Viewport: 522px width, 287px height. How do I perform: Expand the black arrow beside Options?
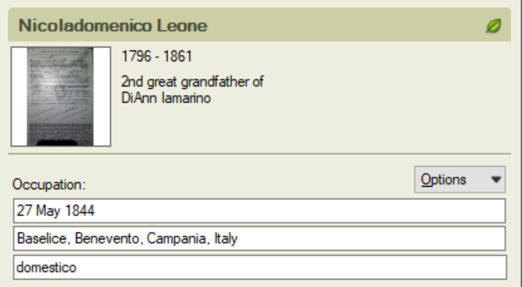pyautogui.click(x=496, y=180)
